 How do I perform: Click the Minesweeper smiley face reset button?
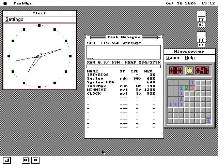pyautogui.click(x=189, y=71)
